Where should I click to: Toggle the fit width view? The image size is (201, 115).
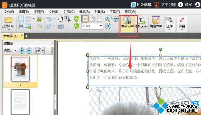[x=100, y=19]
